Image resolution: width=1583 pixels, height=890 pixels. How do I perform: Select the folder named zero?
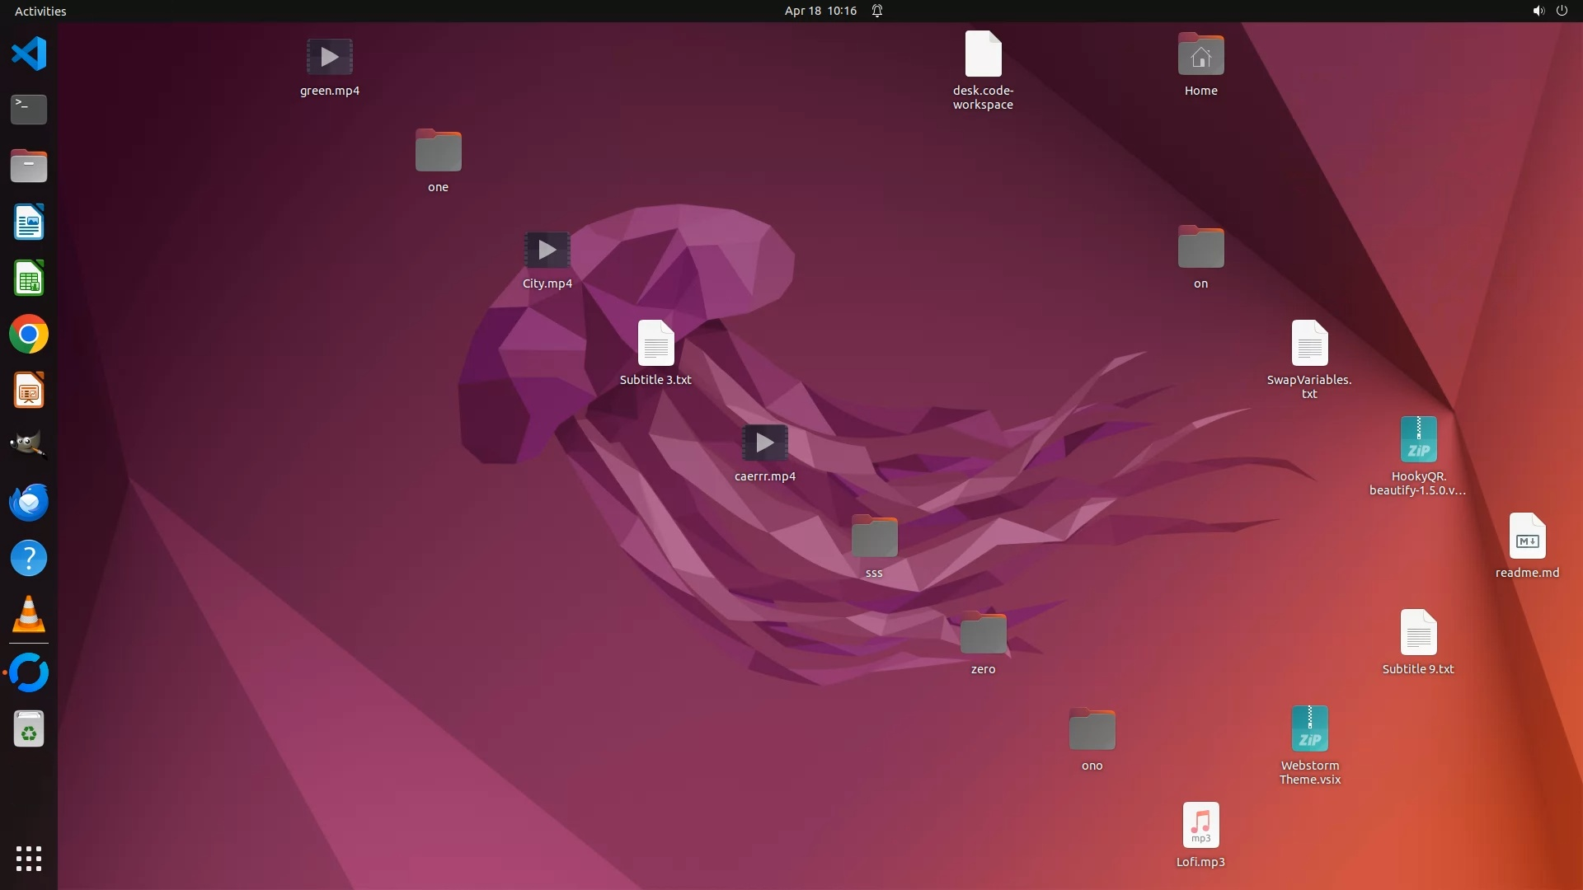(x=983, y=634)
